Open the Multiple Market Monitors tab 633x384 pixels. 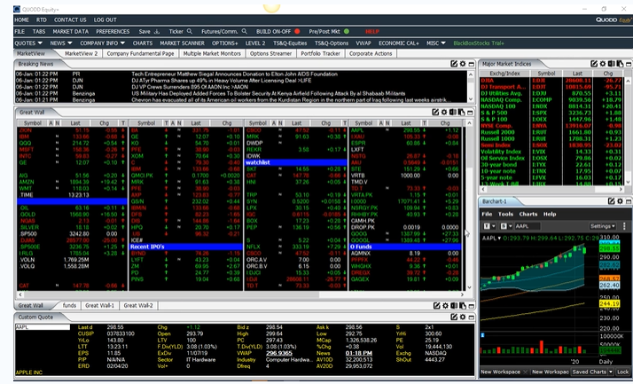coord(212,53)
